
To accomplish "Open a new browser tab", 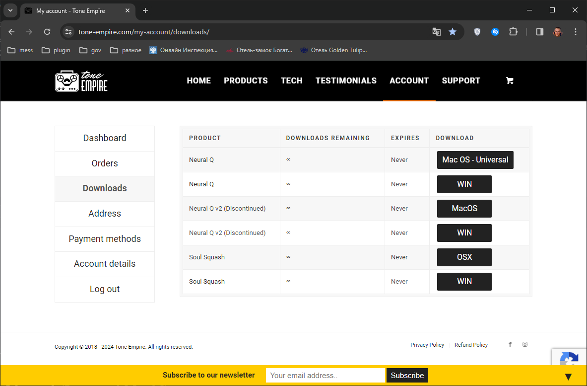I will pos(145,10).
